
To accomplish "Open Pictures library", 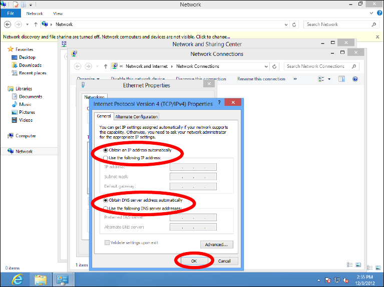I will point(27,112).
